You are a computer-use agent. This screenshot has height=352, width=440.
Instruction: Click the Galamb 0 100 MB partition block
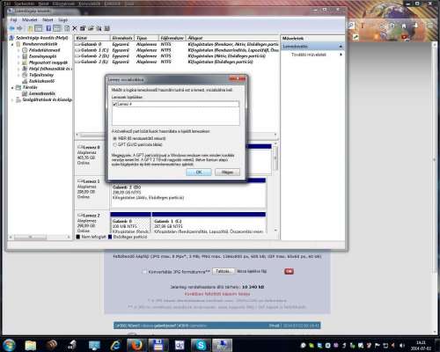click(130, 223)
